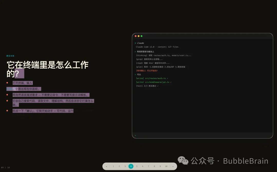Image resolution: width=277 pixels, height=172 pixels.
Task: Click the bullet '打开终端，输入'
Action: (x=23, y=83)
